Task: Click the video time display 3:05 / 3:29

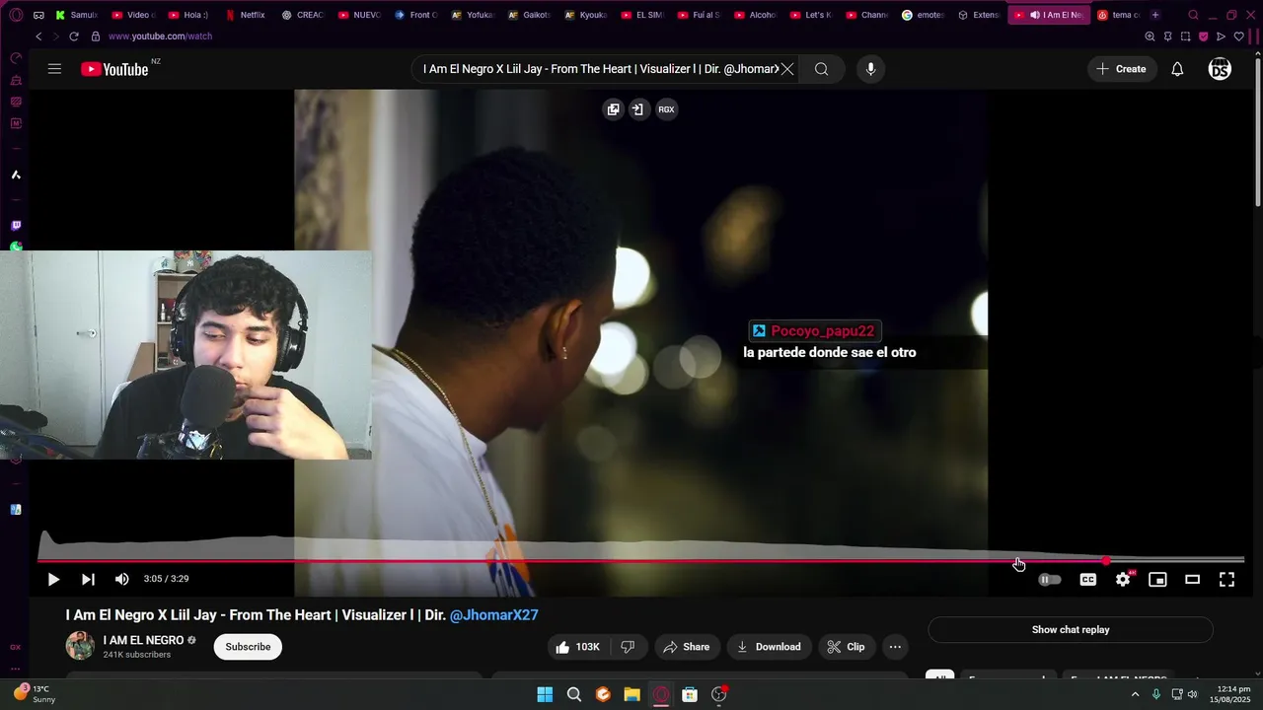Action: (166, 579)
